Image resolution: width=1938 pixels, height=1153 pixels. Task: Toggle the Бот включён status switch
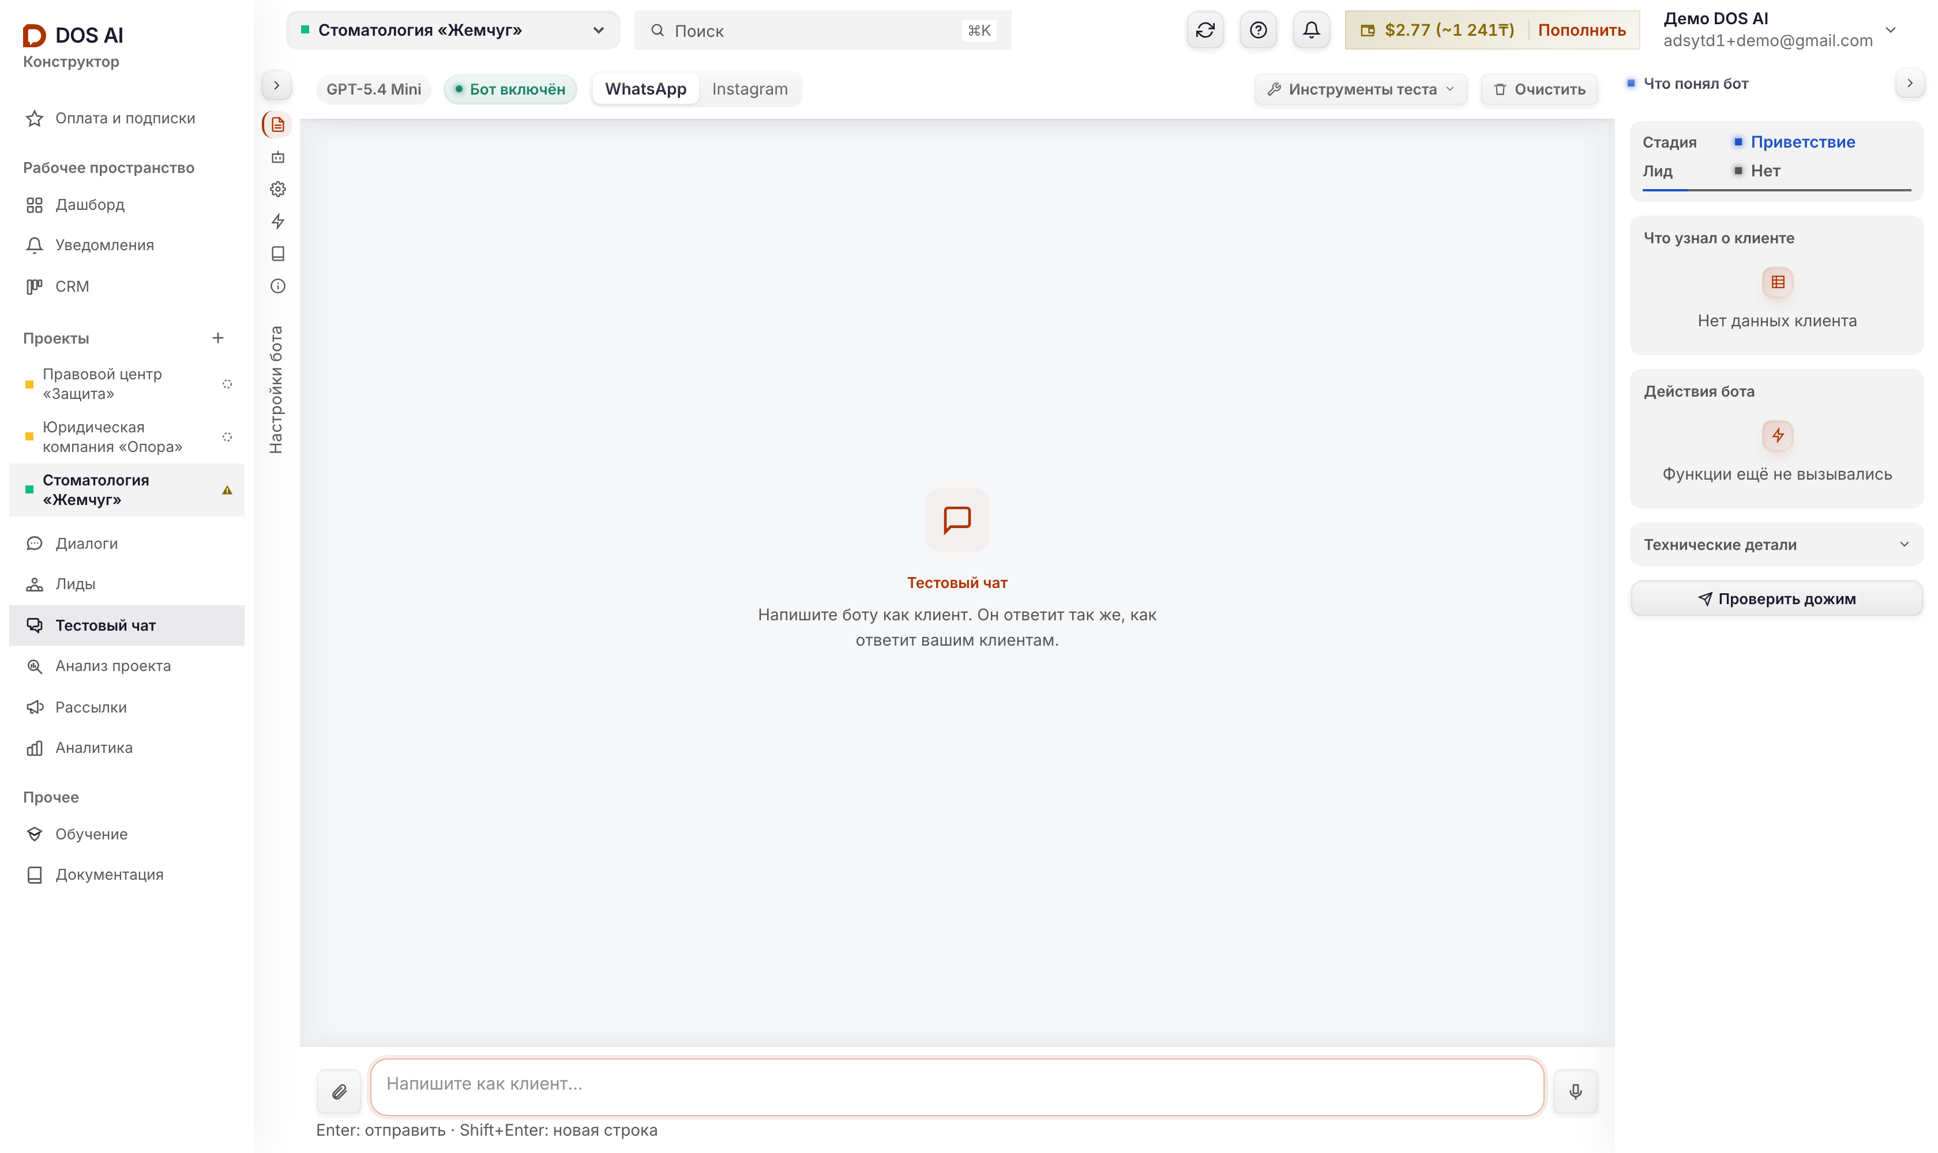(510, 89)
